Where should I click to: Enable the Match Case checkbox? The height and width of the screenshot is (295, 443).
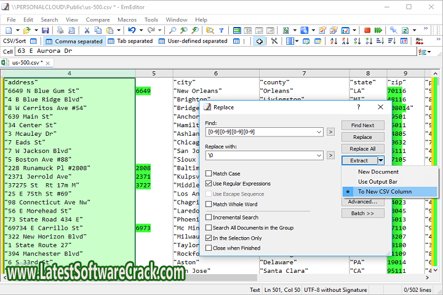pyautogui.click(x=209, y=174)
